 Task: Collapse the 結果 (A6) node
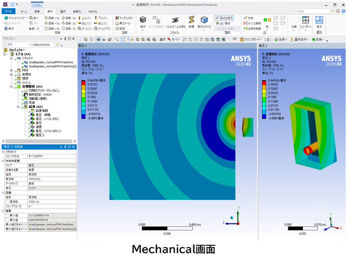tap(18, 107)
